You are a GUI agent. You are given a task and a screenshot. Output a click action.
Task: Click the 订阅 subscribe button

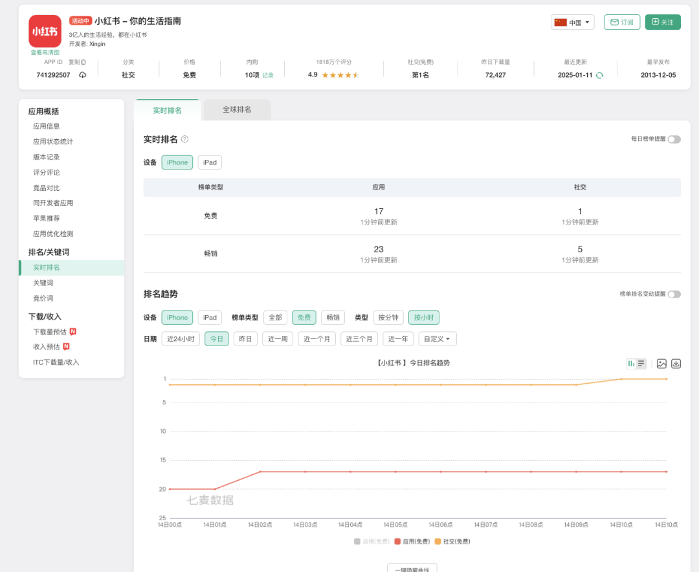click(x=622, y=22)
